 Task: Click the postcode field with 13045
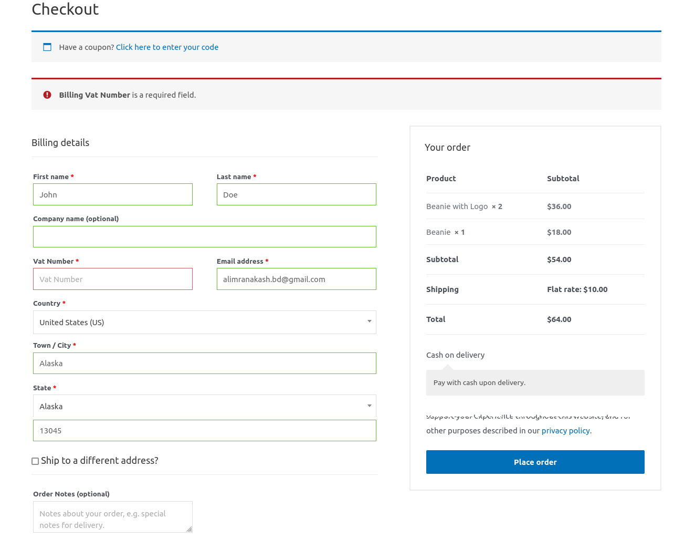pos(205,430)
